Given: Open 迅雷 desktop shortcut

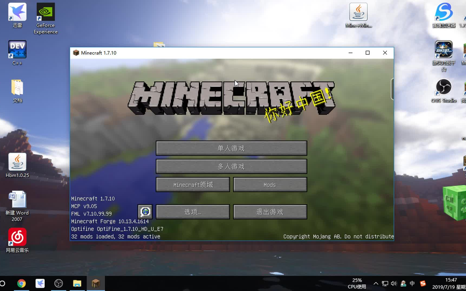Looking at the screenshot, I should [17, 15].
